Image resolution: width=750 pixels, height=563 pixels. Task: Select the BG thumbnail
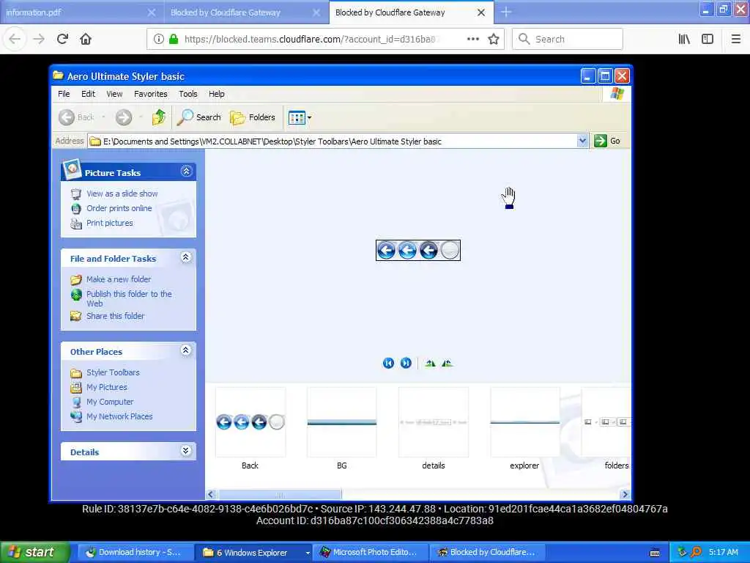pos(341,422)
